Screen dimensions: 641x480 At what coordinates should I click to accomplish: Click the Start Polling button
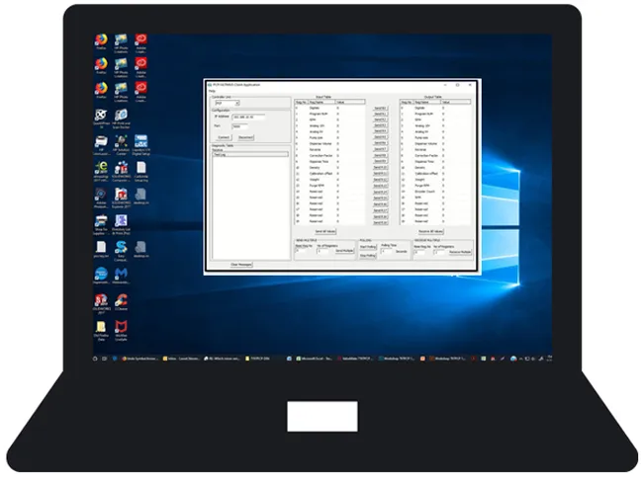[x=366, y=247]
